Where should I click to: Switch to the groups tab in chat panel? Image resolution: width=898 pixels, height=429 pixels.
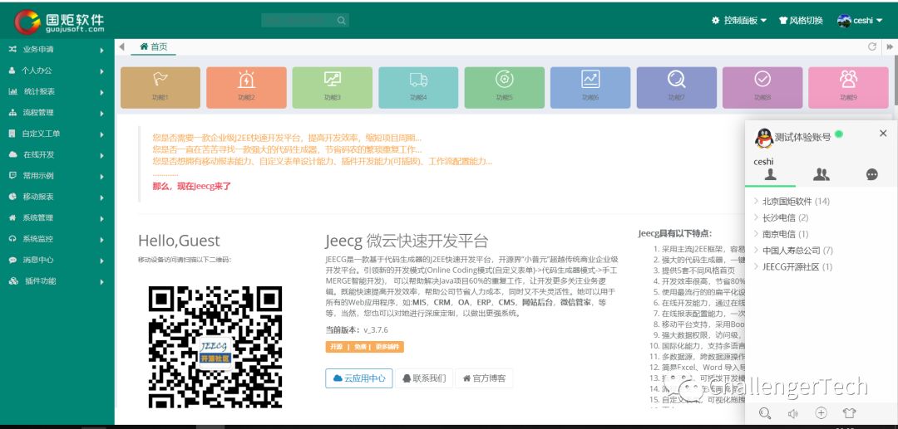point(822,175)
